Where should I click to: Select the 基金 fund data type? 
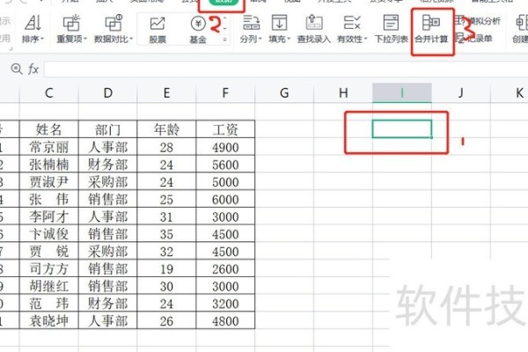pyautogui.click(x=198, y=29)
